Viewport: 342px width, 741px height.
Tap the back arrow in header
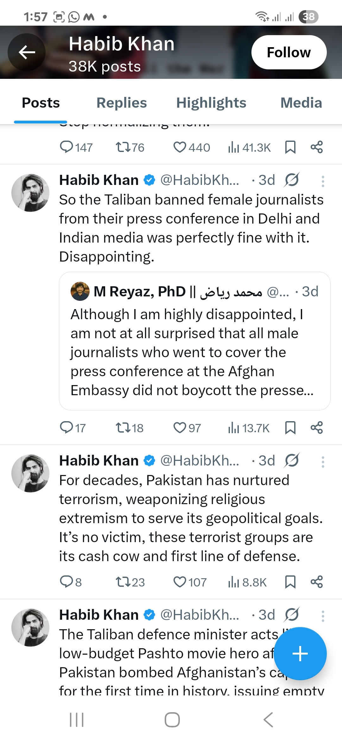click(27, 52)
